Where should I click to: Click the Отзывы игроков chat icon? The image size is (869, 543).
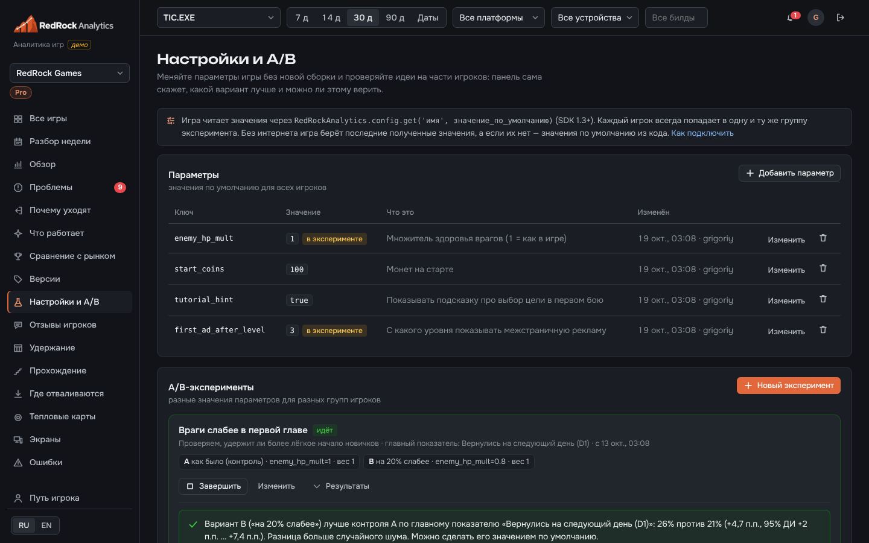pos(18,325)
